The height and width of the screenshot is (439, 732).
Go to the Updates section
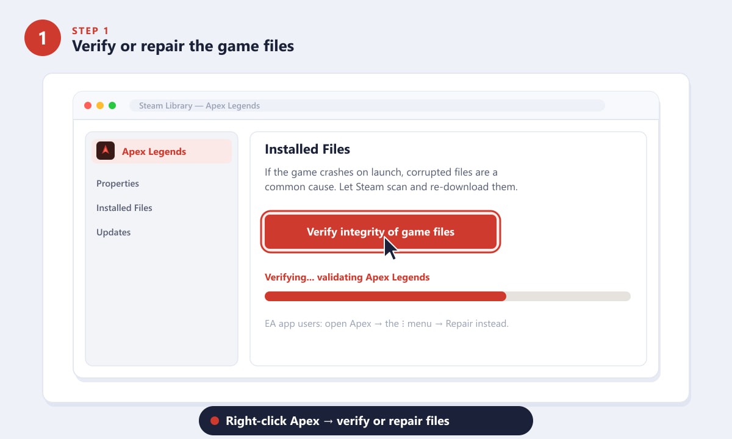[x=113, y=232]
